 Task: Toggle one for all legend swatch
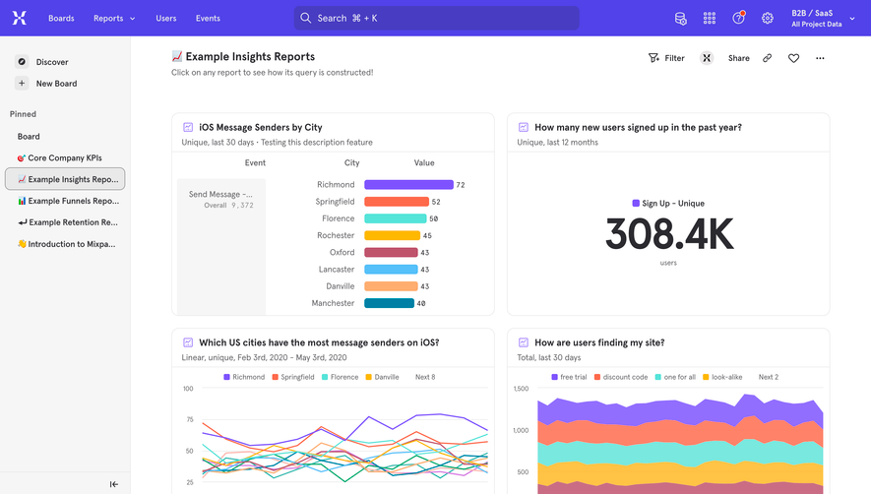point(657,377)
